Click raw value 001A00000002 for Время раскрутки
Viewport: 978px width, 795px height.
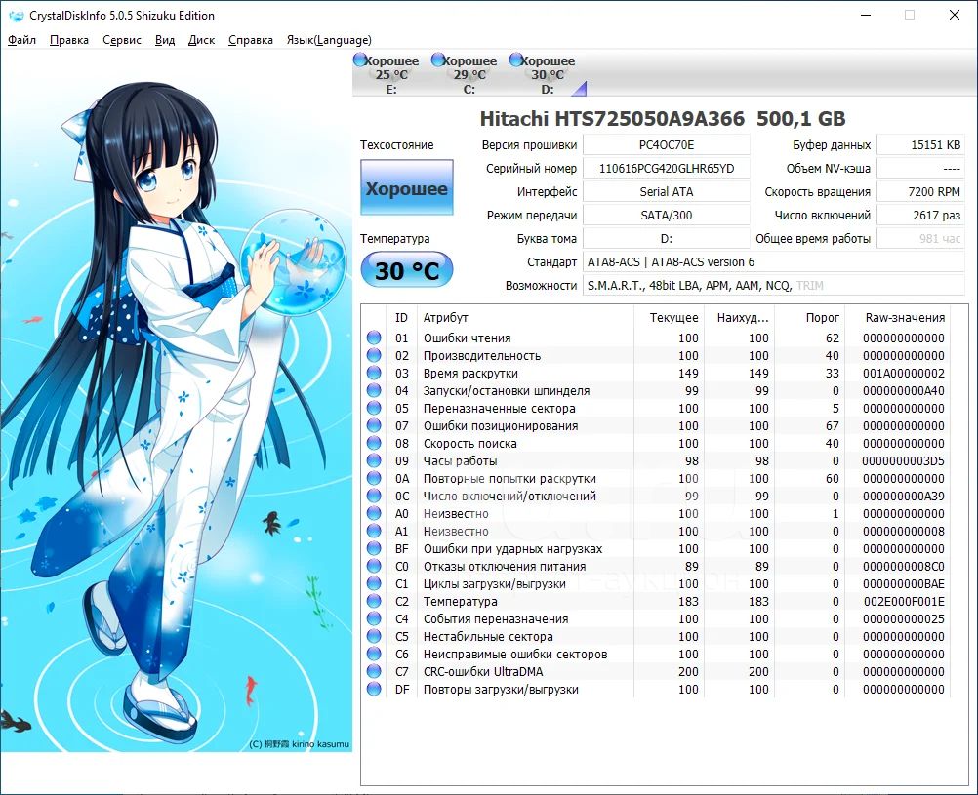pos(904,373)
